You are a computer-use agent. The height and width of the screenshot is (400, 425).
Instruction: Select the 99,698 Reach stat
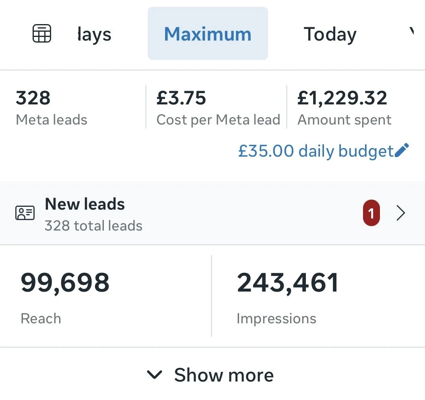click(65, 298)
